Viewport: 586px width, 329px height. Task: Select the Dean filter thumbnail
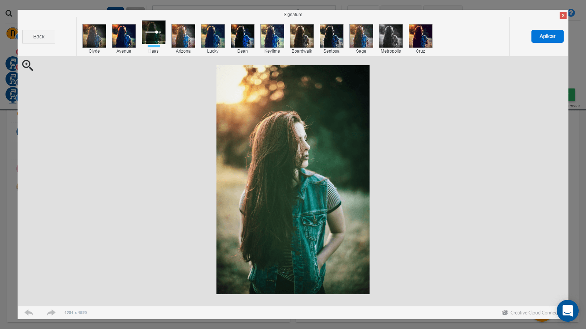242,36
